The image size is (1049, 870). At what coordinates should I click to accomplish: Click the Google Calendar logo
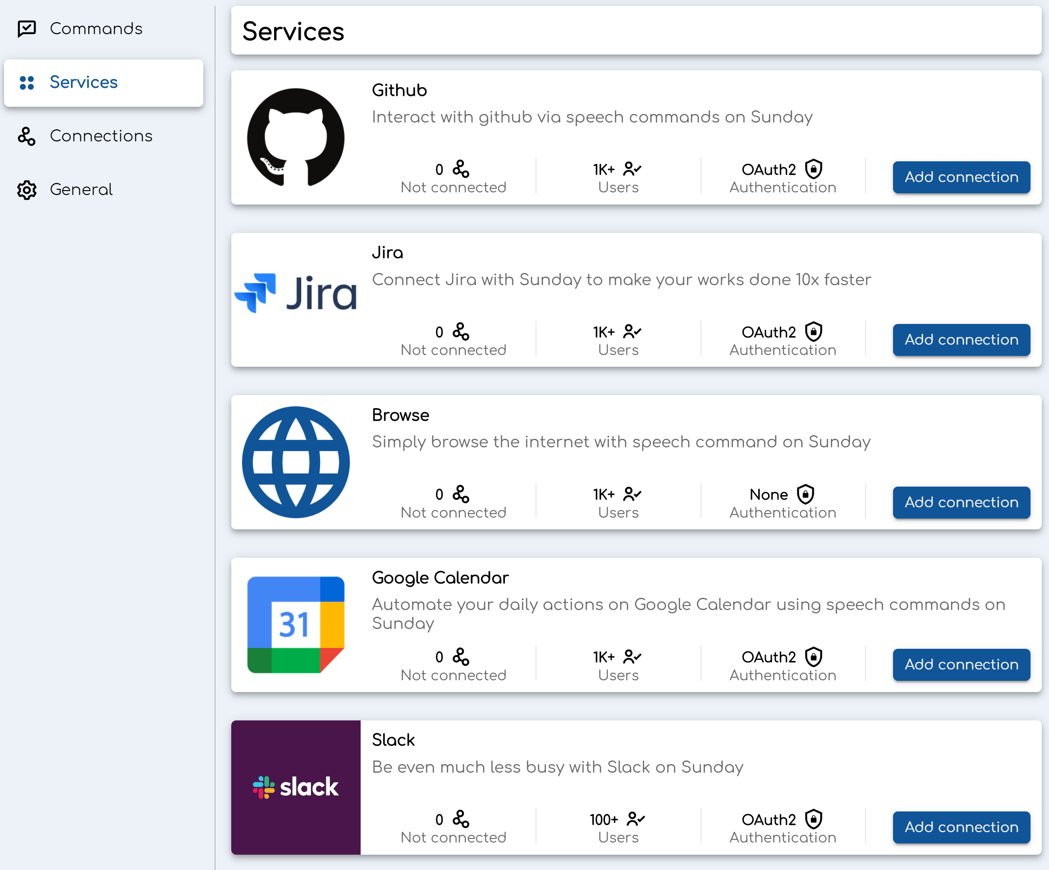[296, 624]
